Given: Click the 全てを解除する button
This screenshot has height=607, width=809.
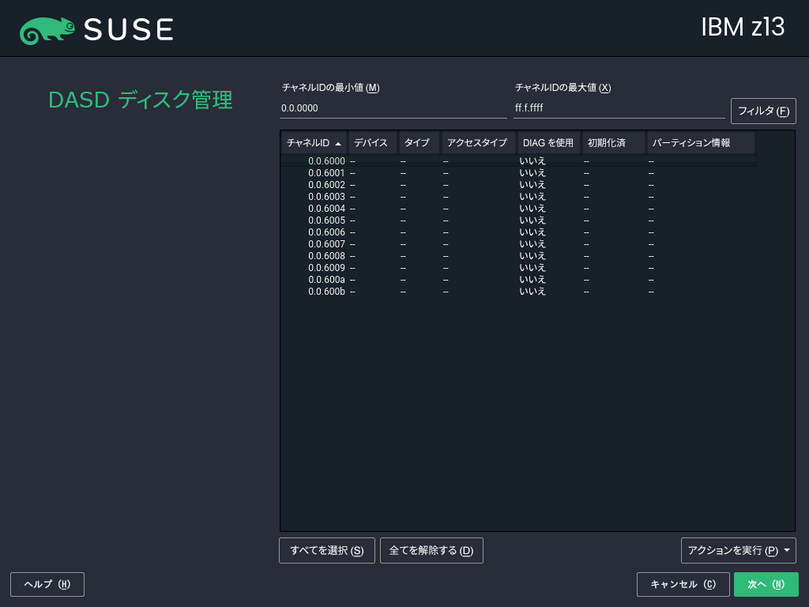Looking at the screenshot, I should coord(431,550).
